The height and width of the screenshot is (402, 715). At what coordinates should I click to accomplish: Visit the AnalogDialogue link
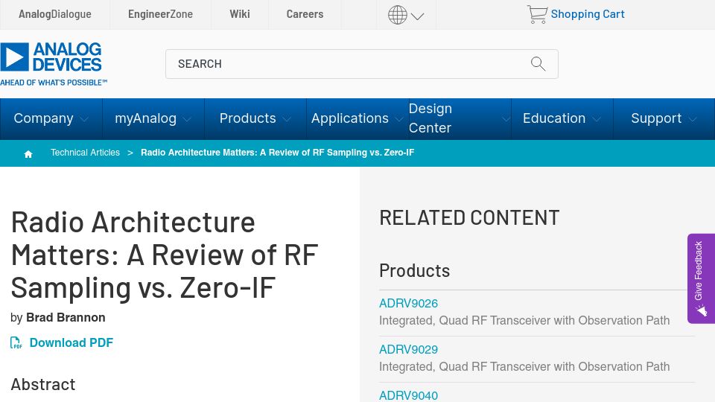tap(54, 14)
